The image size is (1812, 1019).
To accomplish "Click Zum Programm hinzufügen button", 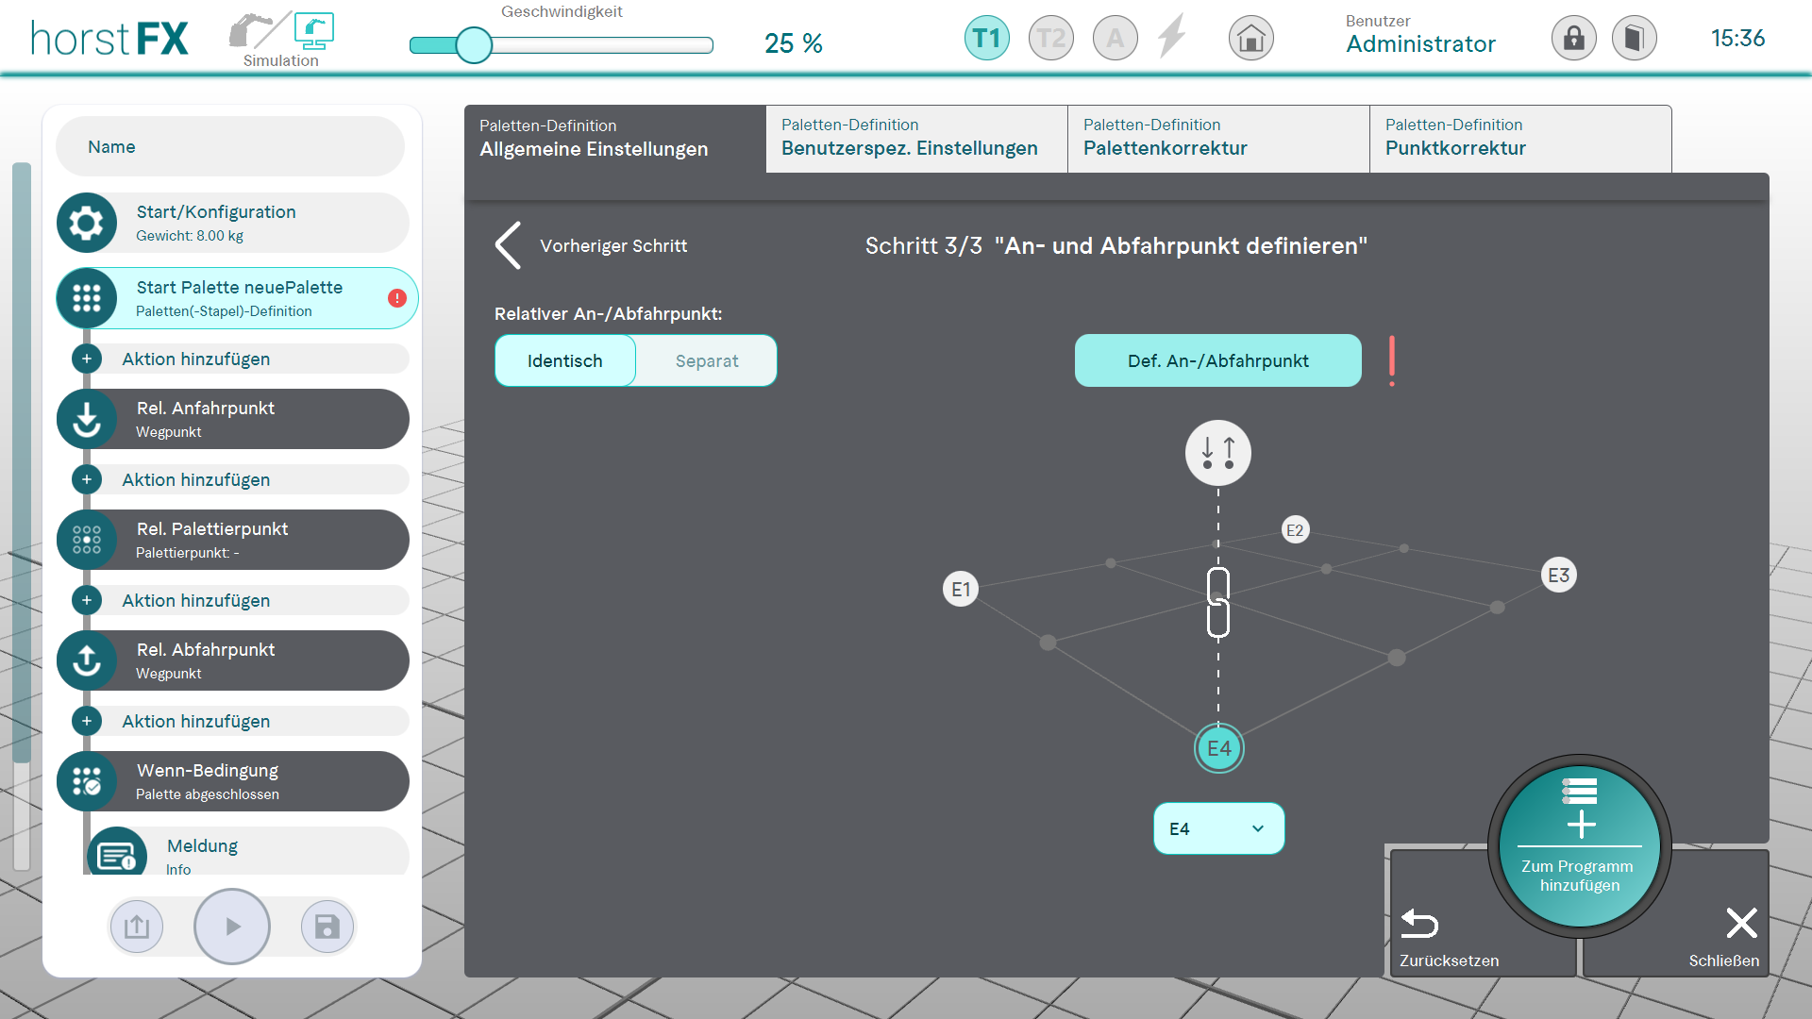I will (x=1579, y=846).
